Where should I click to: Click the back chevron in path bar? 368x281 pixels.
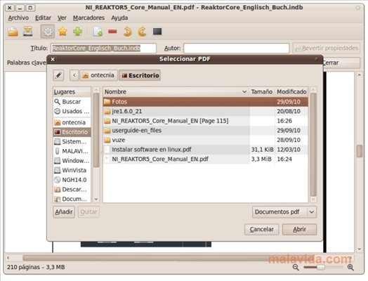[74, 75]
